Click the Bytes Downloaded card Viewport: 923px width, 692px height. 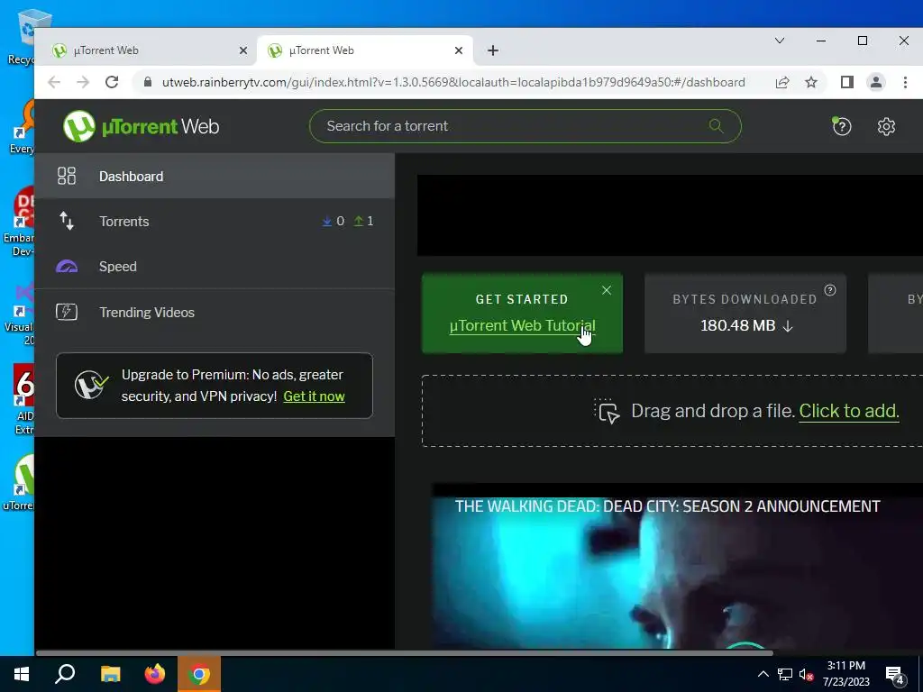(x=745, y=313)
